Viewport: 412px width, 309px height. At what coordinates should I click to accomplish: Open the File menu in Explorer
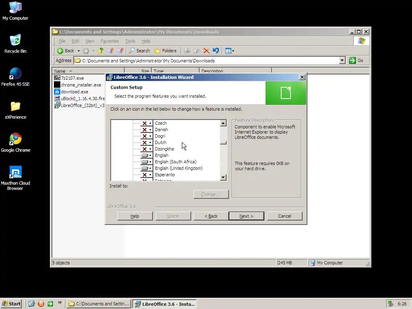pyautogui.click(x=62, y=41)
